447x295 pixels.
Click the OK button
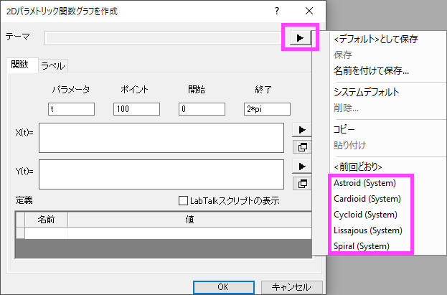224,286
